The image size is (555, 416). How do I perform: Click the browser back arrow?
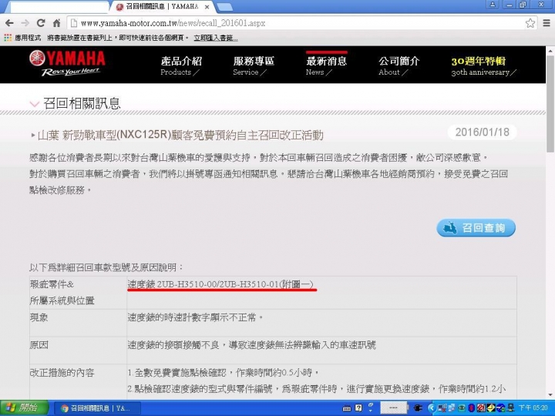[x=9, y=23]
